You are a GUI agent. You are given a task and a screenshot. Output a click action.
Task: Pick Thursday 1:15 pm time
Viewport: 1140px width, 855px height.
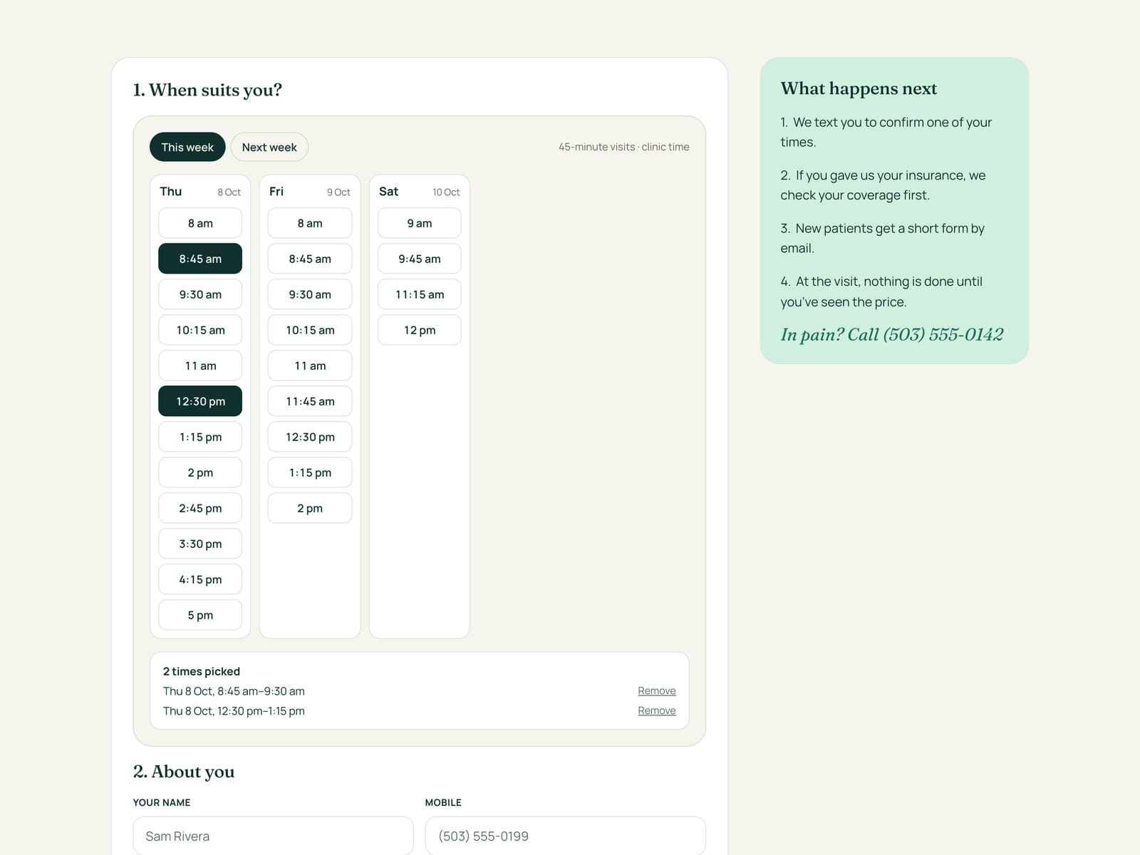(200, 437)
